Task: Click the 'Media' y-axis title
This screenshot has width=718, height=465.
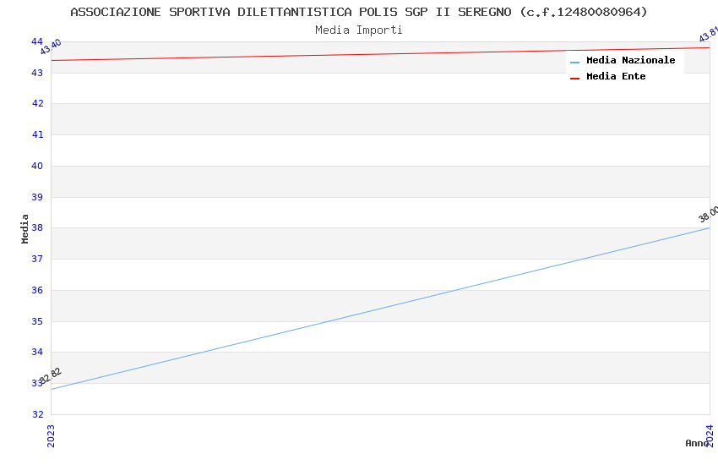Action: click(24, 228)
